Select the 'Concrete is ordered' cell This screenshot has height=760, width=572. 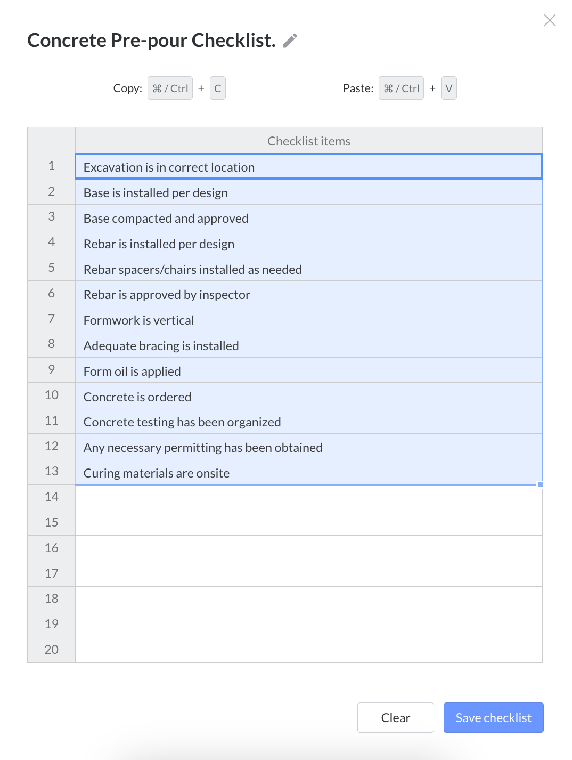(x=309, y=397)
